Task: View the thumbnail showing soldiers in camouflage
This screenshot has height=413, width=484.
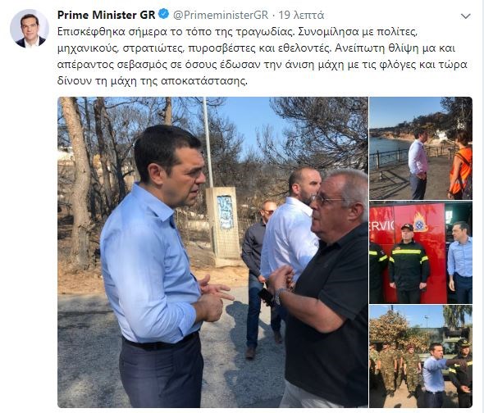Action: click(x=421, y=356)
